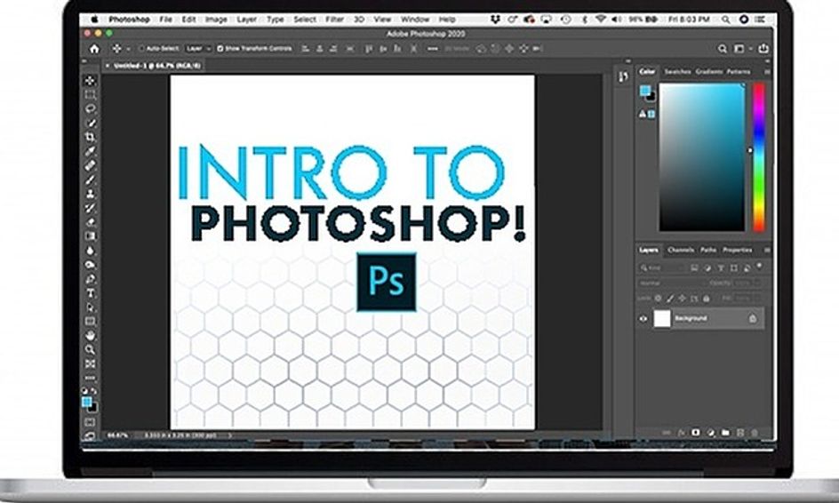Open Spotlight search in the macOS menu bar
Image resolution: width=839 pixels, height=503 pixels.
click(x=725, y=20)
